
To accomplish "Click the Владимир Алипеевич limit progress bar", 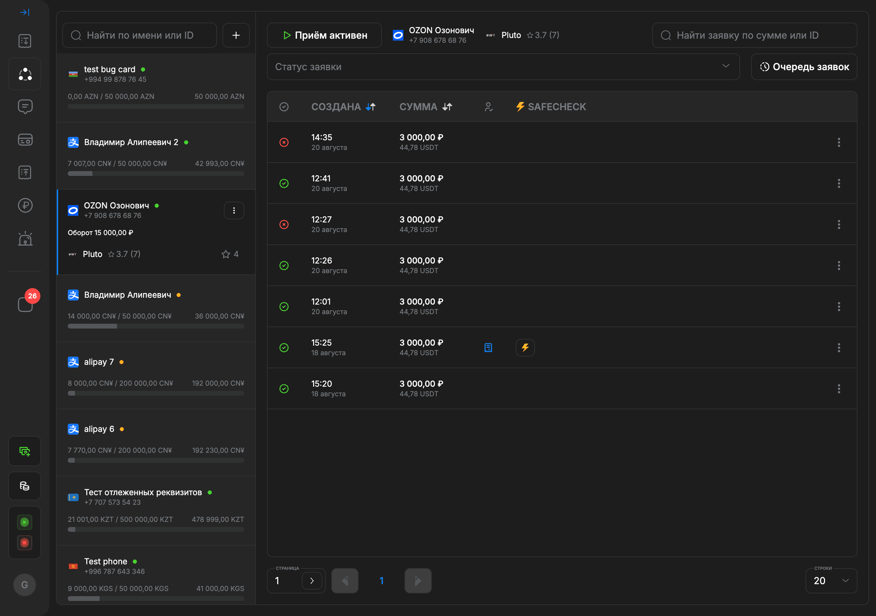I will 156,326.
